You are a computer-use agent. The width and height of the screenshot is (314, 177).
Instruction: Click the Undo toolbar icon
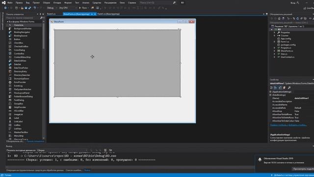35,8
